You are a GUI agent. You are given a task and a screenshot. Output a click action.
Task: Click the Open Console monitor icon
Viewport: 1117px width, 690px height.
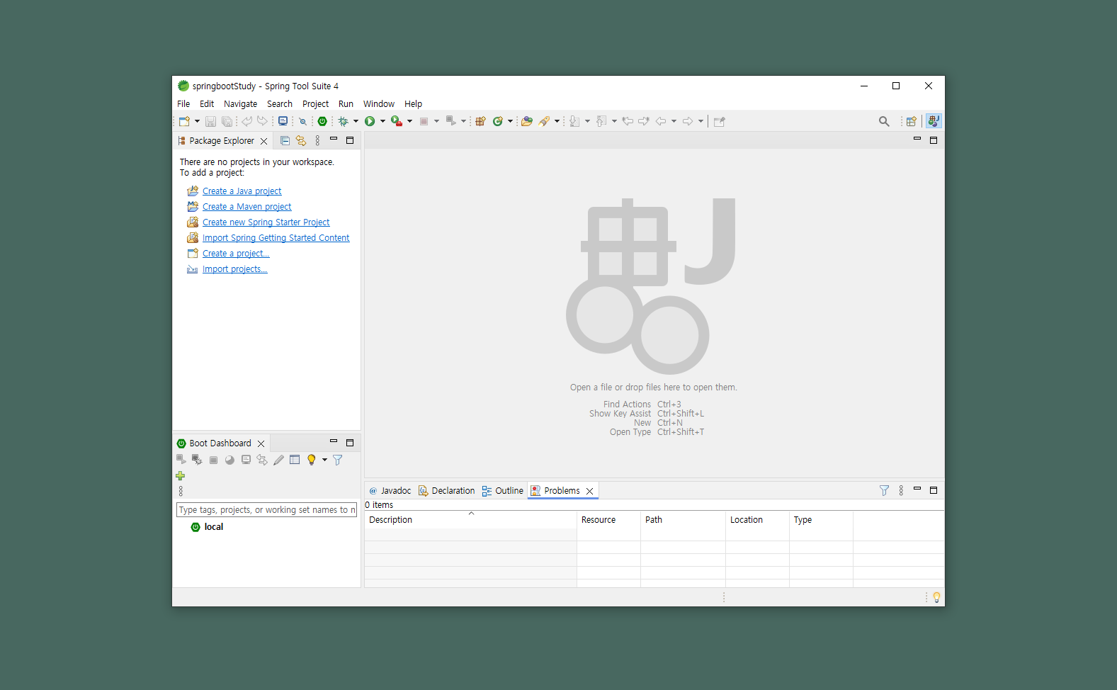click(x=283, y=121)
